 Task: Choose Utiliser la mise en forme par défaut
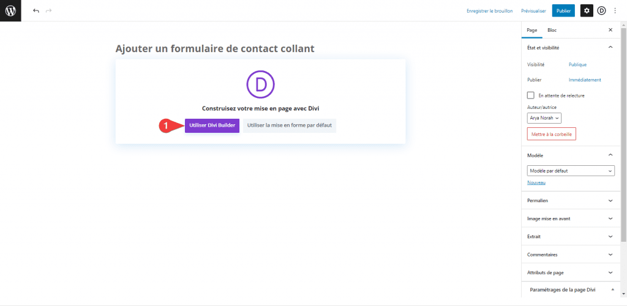[290, 125]
